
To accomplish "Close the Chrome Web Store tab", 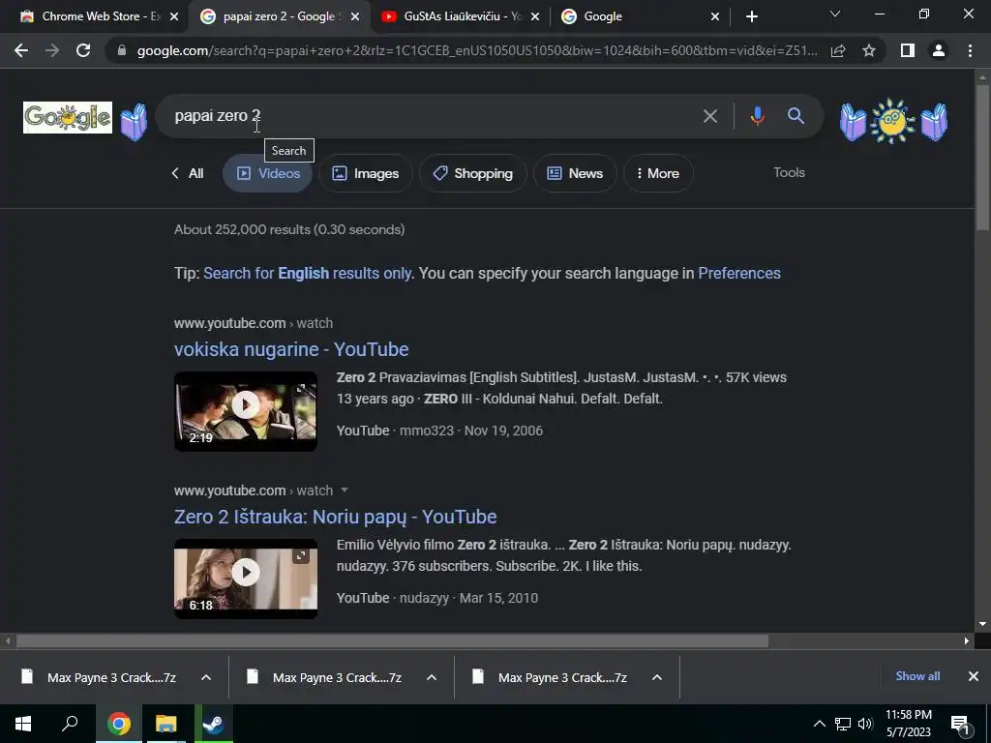I will click(x=174, y=17).
